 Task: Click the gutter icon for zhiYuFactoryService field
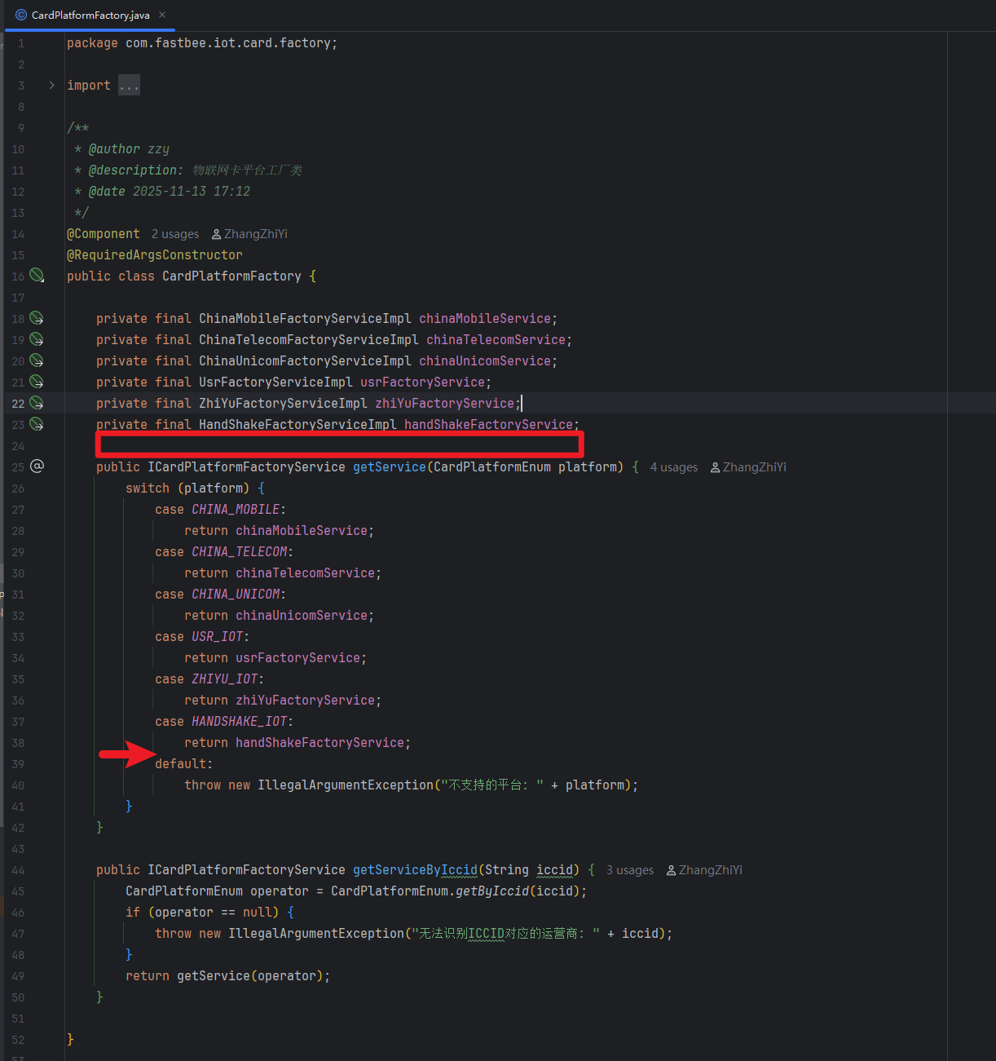tap(37, 403)
